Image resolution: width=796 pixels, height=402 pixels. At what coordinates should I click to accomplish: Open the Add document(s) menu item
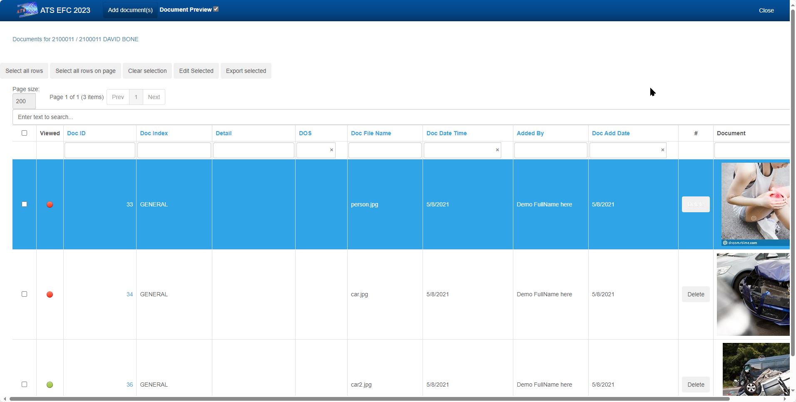pyautogui.click(x=130, y=10)
